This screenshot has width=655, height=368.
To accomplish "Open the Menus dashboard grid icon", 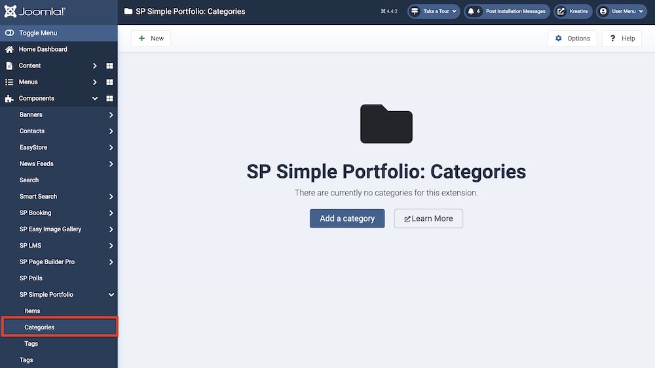I will point(110,82).
